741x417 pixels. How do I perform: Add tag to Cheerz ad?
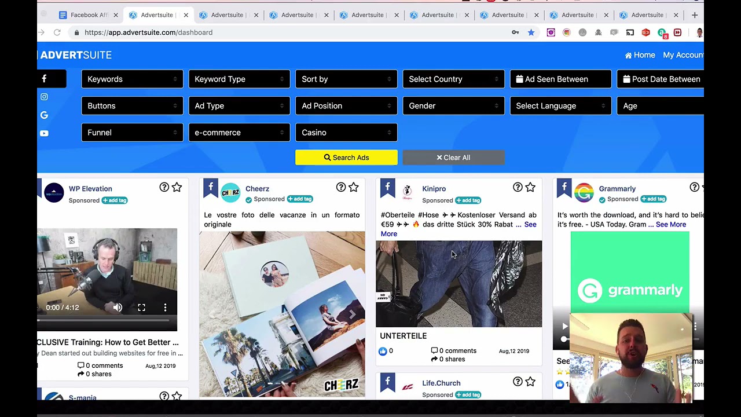[x=300, y=199]
